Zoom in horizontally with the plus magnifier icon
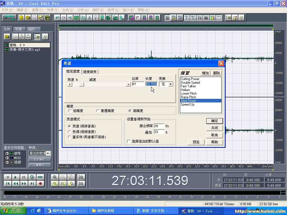Image resolution: width=287 pixels, height=215 pixels. tap(55, 177)
